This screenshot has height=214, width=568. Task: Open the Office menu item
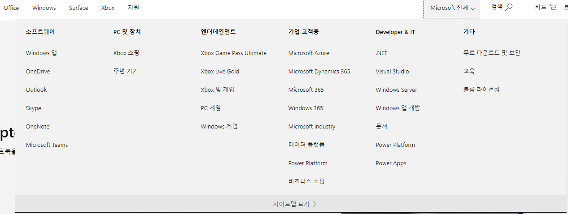pyautogui.click(x=11, y=8)
